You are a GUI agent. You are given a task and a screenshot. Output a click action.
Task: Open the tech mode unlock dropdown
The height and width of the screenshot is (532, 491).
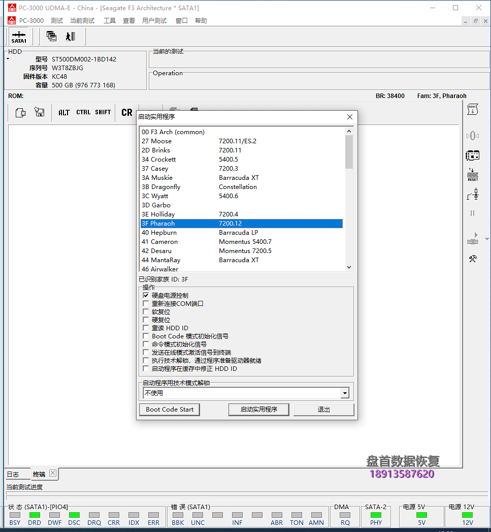(x=345, y=393)
